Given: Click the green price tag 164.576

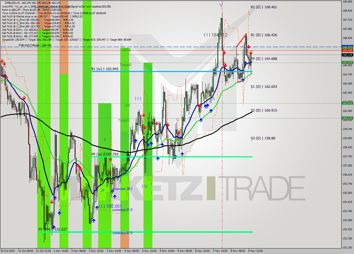Looking at the screenshot, I should click(x=347, y=63).
